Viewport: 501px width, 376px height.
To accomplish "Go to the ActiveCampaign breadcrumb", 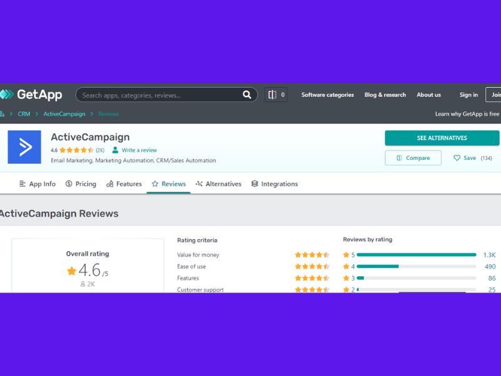I will click(65, 114).
